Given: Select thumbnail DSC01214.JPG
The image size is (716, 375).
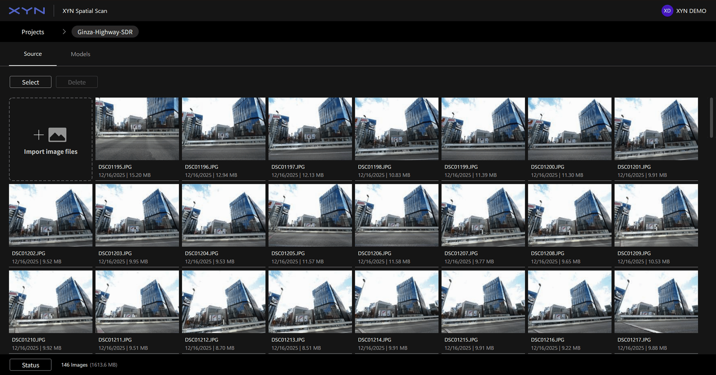Looking at the screenshot, I should tap(397, 302).
